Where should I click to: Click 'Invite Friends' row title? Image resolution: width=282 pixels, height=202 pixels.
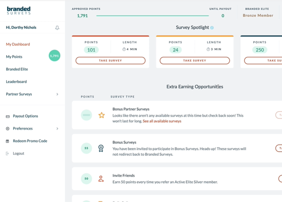(124, 176)
